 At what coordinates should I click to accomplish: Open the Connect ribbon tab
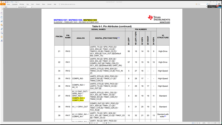[x=49, y=4]
